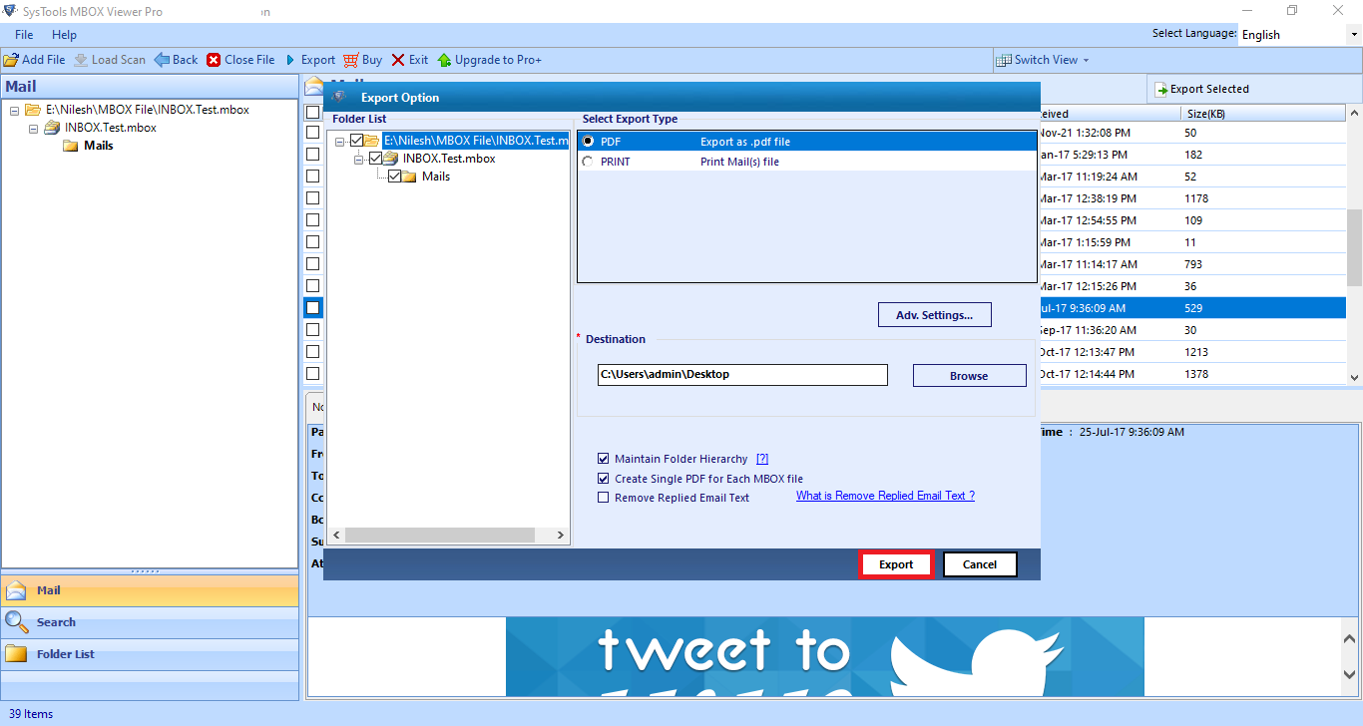
Task: Uncheck the Mails folder checkbox in dialog
Action: click(394, 177)
